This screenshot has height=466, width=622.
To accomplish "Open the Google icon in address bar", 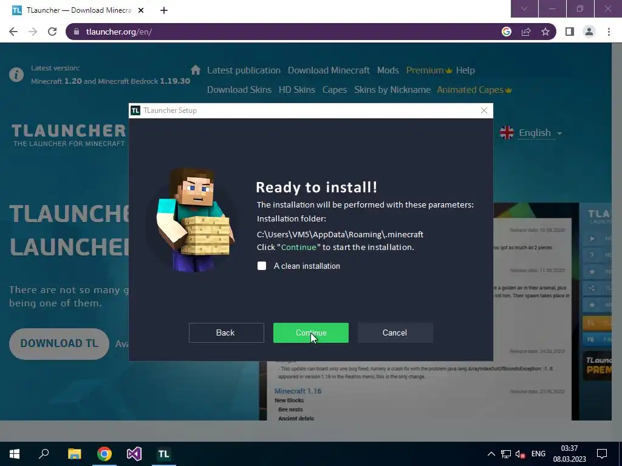I will (507, 32).
